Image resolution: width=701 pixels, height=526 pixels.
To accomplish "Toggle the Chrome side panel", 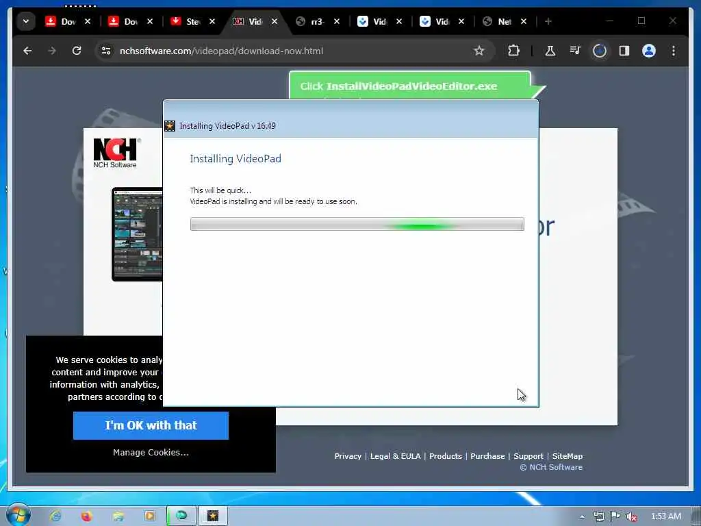I will click(x=624, y=51).
